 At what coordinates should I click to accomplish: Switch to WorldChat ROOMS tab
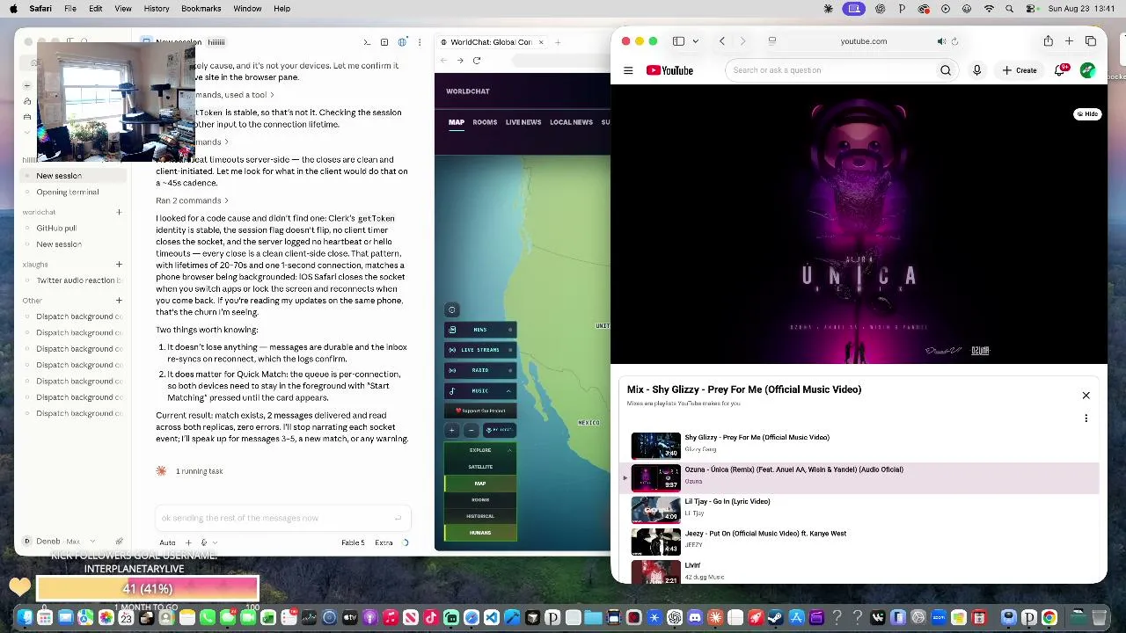pyautogui.click(x=485, y=122)
